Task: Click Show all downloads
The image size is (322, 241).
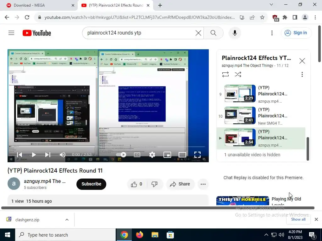Action: point(298,219)
